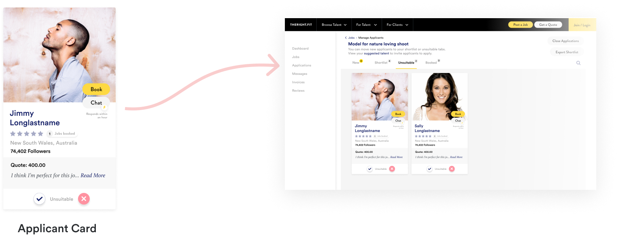Click the pink X icon on Sally Longlastname's card
619x239 pixels.
click(x=452, y=169)
